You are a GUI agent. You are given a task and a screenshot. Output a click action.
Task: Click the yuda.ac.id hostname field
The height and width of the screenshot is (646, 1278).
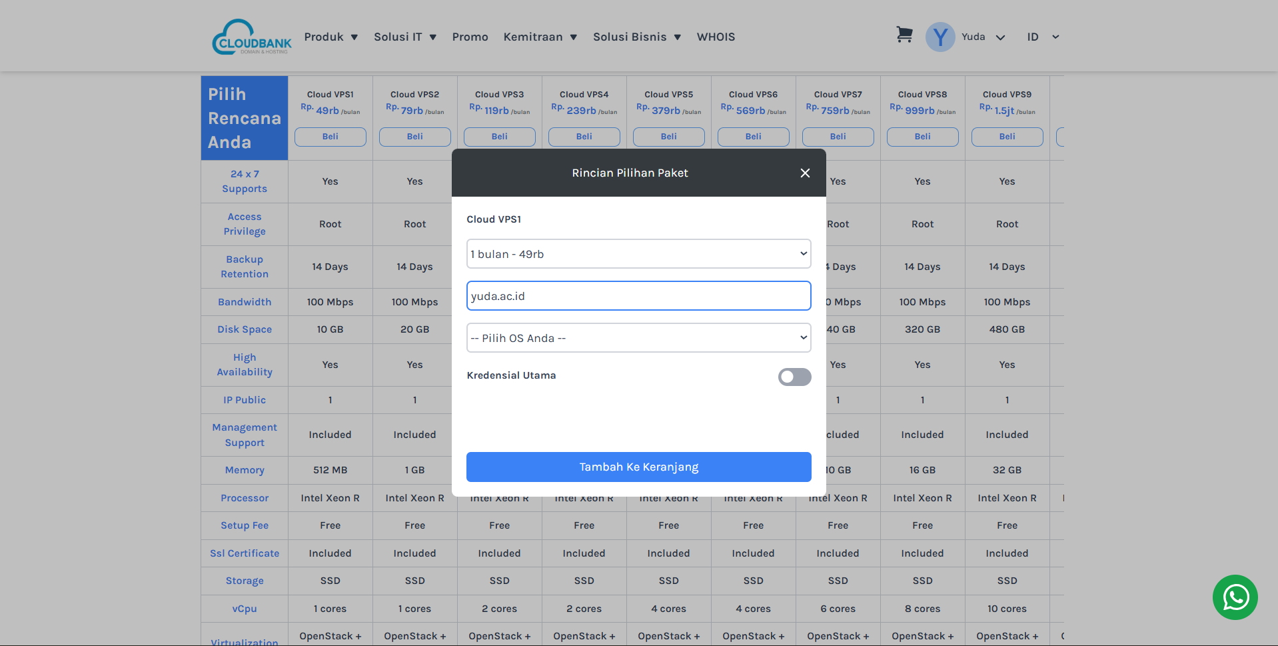click(638, 296)
